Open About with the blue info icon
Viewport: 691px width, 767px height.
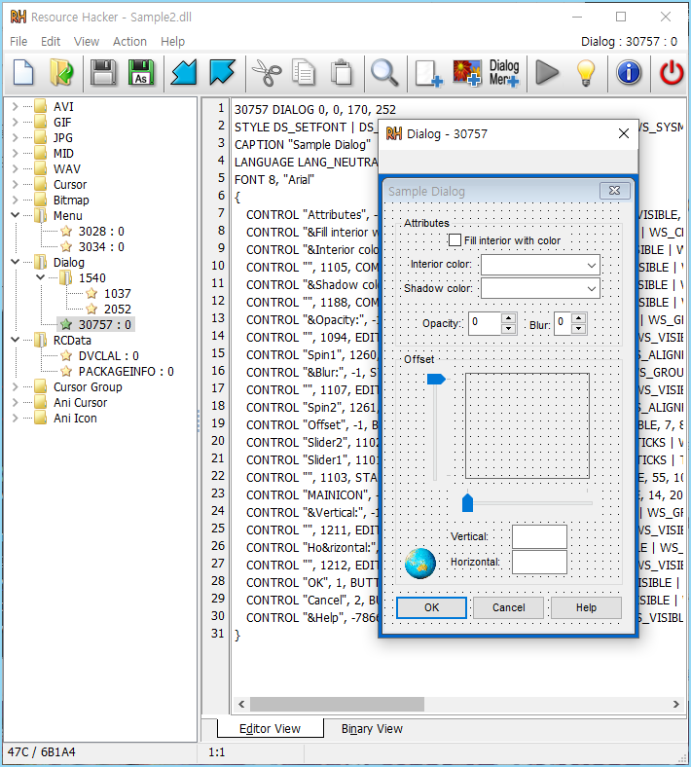point(629,72)
